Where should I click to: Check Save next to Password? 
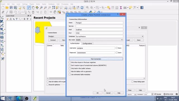point(117,52)
